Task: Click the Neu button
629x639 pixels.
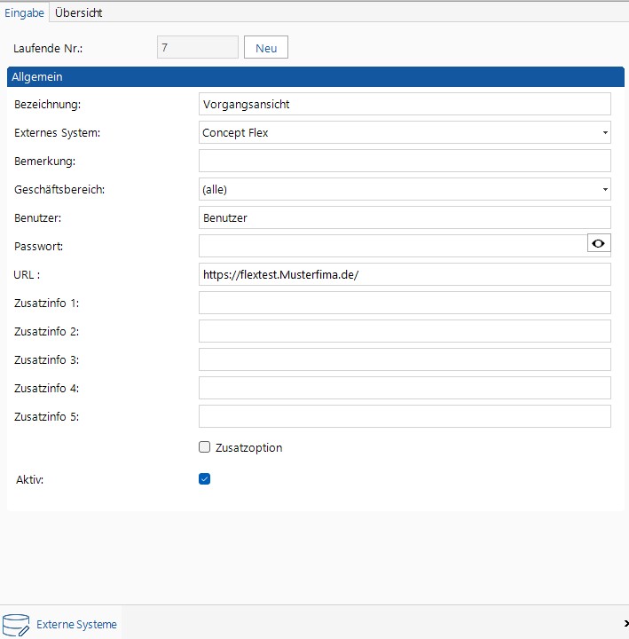Action: point(266,48)
